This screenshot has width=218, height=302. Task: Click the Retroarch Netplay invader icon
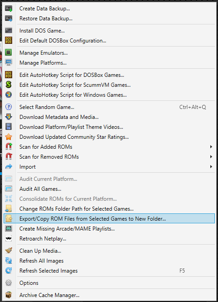coord(9,238)
